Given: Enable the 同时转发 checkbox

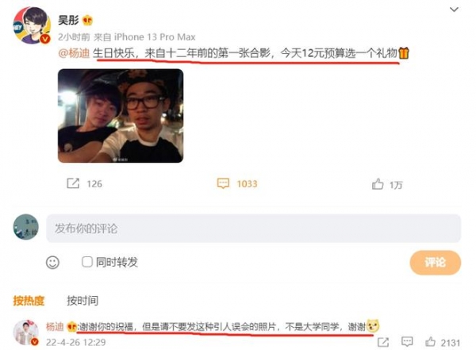Looking at the screenshot, I should tap(87, 262).
